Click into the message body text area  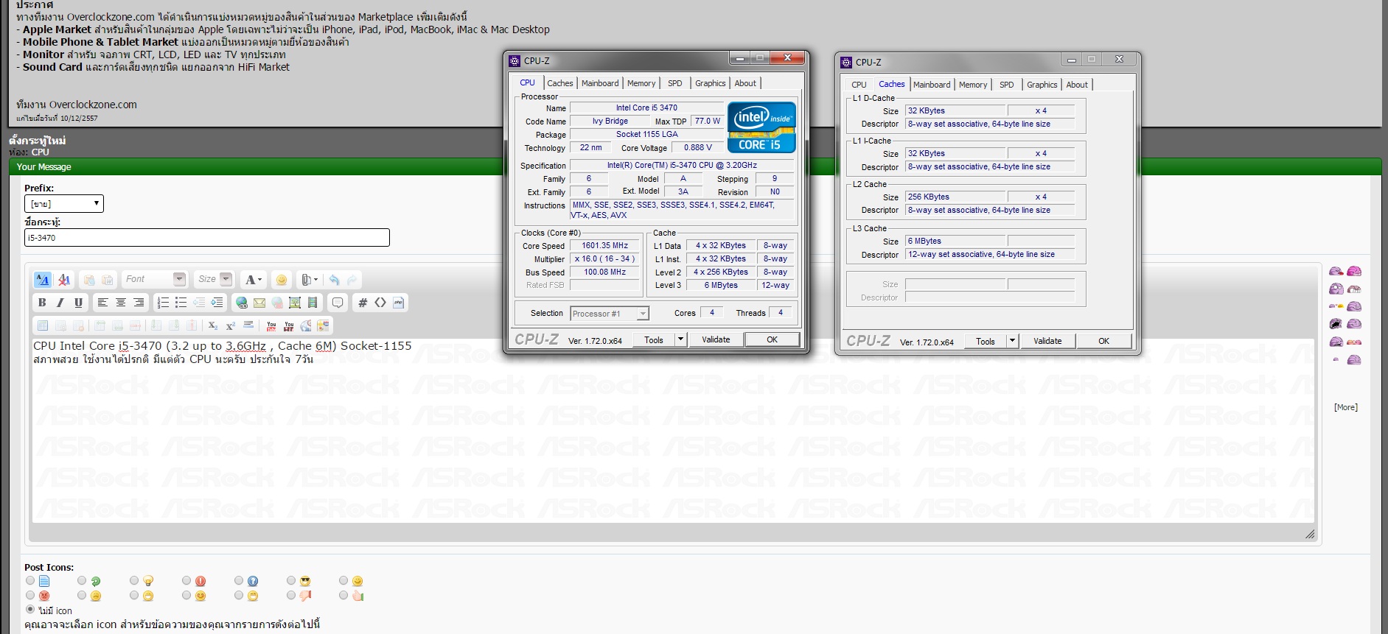tap(673, 431)
